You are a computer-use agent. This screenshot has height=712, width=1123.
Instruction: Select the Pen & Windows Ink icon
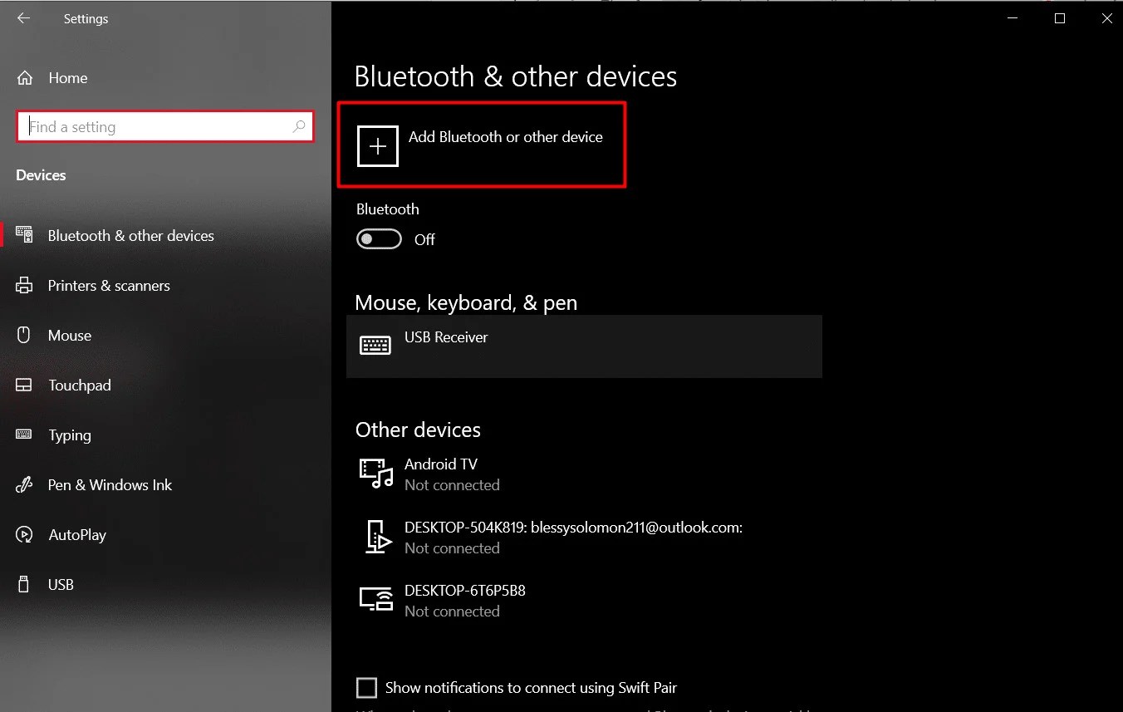pyautogui.click(x=24, y=484)
